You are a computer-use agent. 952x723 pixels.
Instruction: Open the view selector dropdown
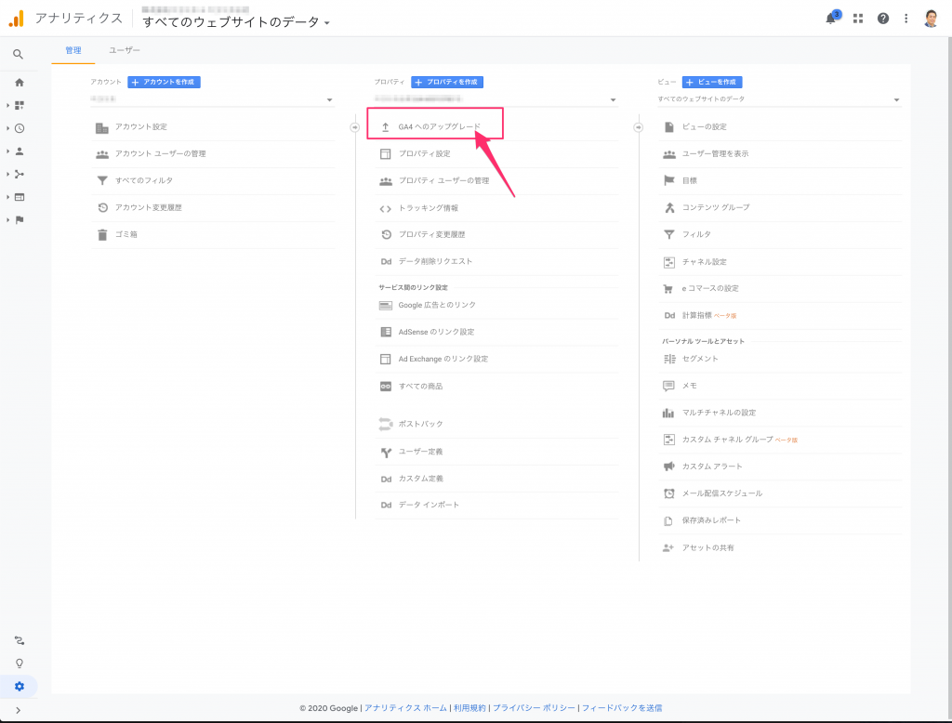click(780, 99)
